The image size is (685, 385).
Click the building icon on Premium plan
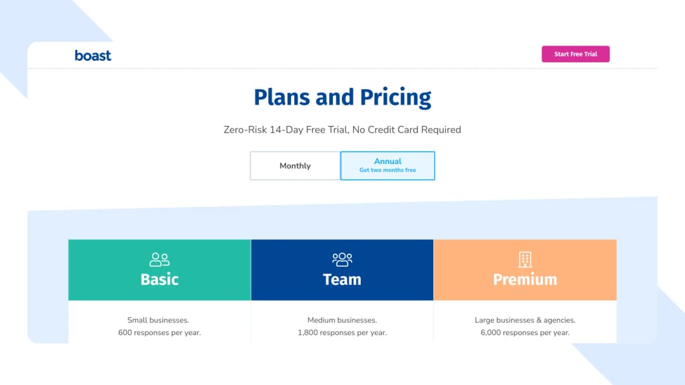point(525,259)
